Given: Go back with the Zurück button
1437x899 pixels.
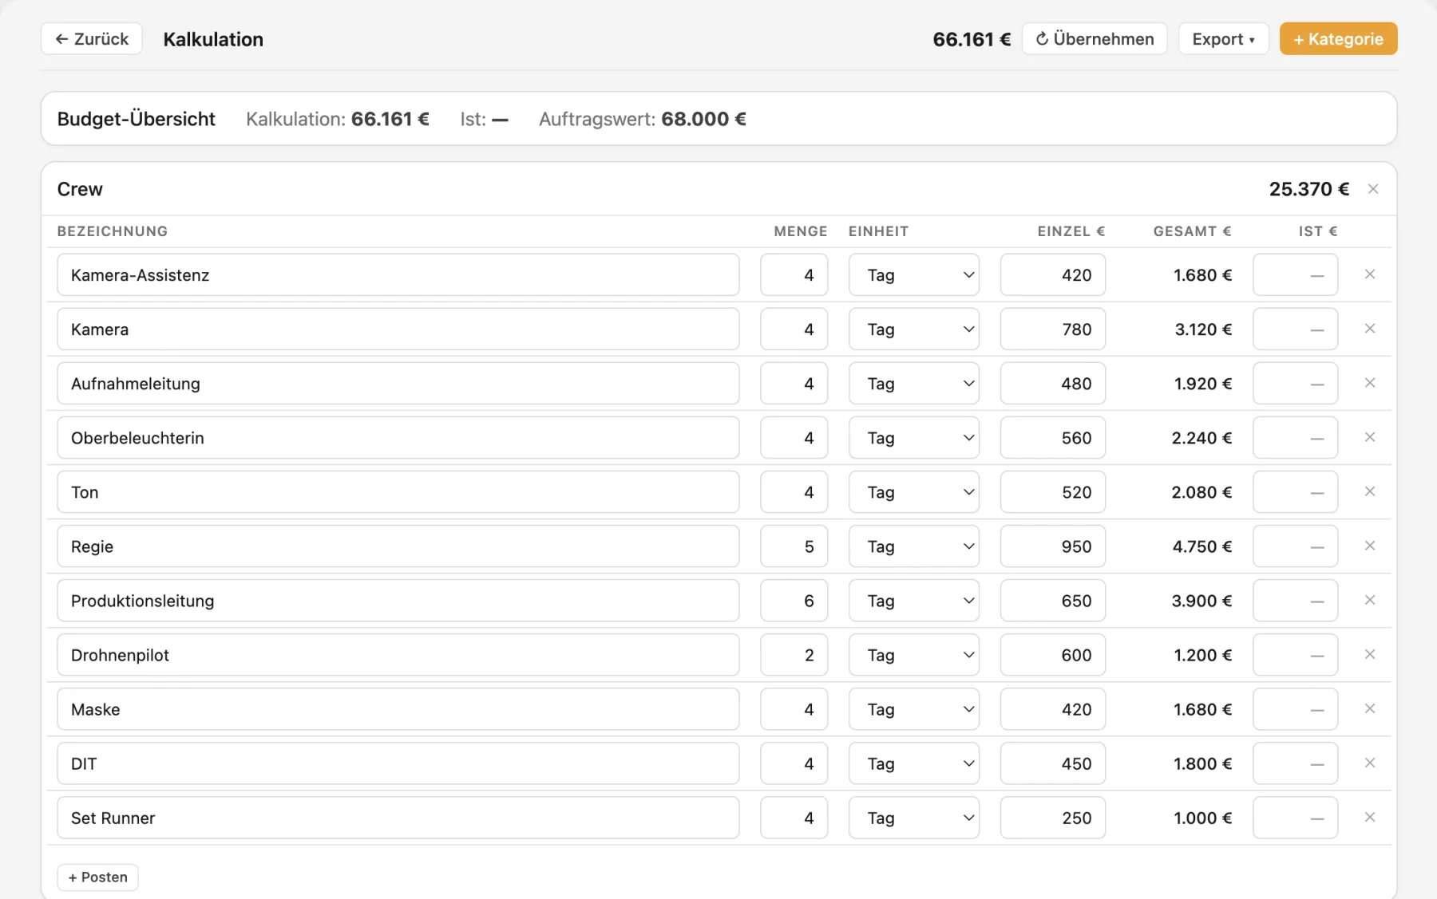Looking at the screenshot, I should point(92,39).
